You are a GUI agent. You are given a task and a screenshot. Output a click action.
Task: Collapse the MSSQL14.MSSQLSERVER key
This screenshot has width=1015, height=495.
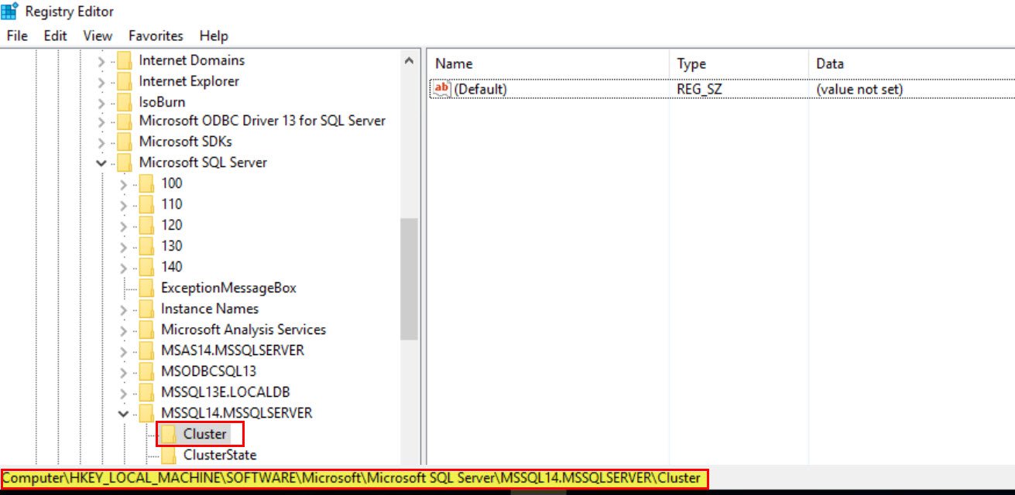point(123,413)
